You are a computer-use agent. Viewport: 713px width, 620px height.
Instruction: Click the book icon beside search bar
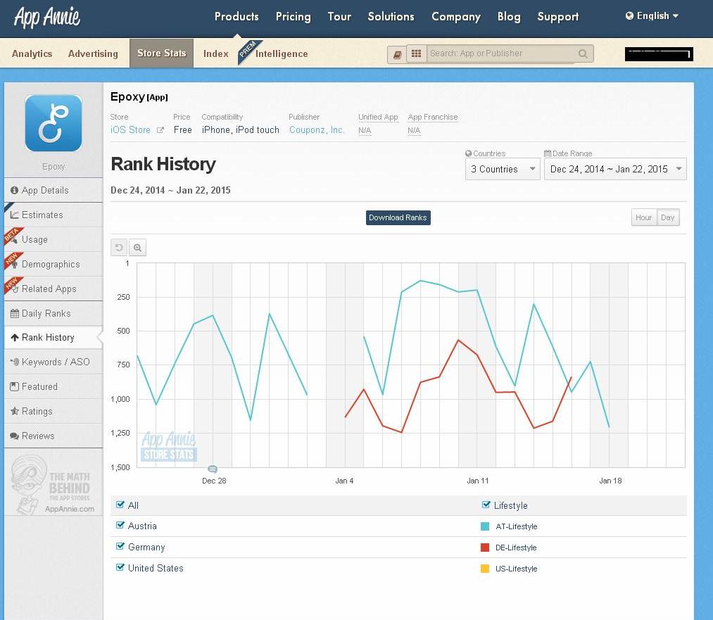click(x=397, y=54)
